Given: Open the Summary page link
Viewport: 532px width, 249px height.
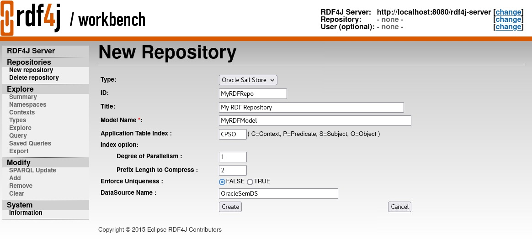Looking at the screenshot, I should coord(23,97).
